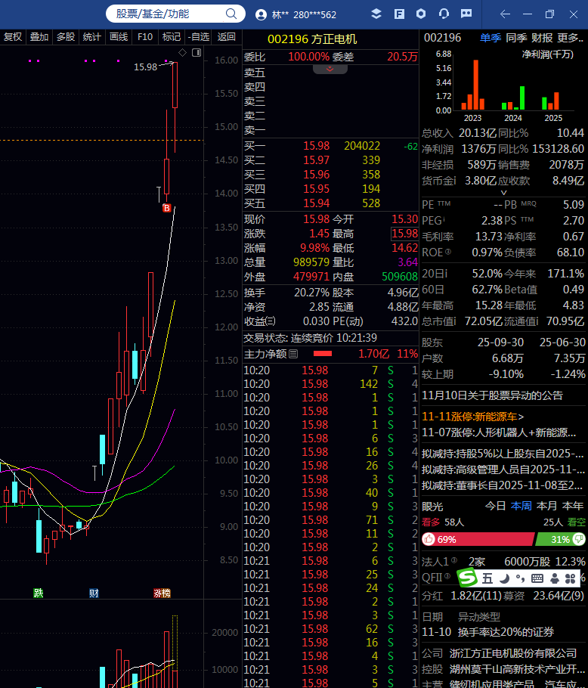Viewport: 588px width, 688px height.
Task: Open 拟减持:高级管理人员 notice
Action: pyautogui.click(x=503, y=470)
